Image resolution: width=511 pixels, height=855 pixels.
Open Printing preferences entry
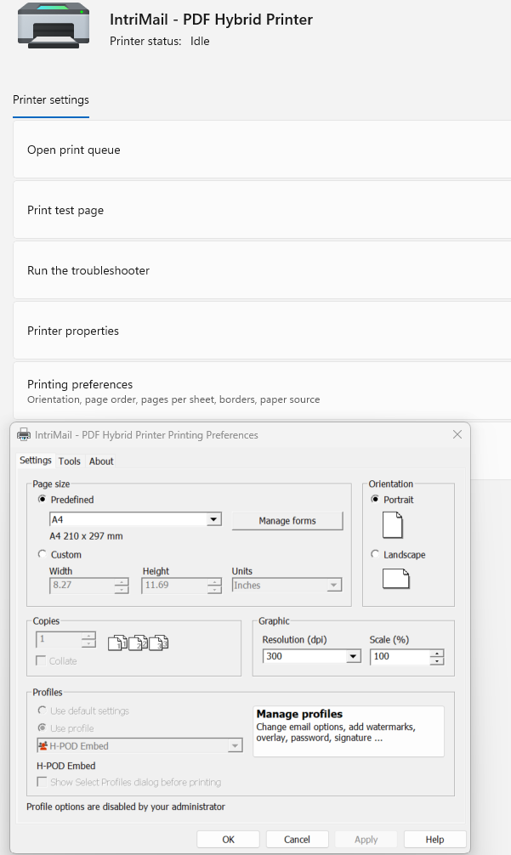262,391
